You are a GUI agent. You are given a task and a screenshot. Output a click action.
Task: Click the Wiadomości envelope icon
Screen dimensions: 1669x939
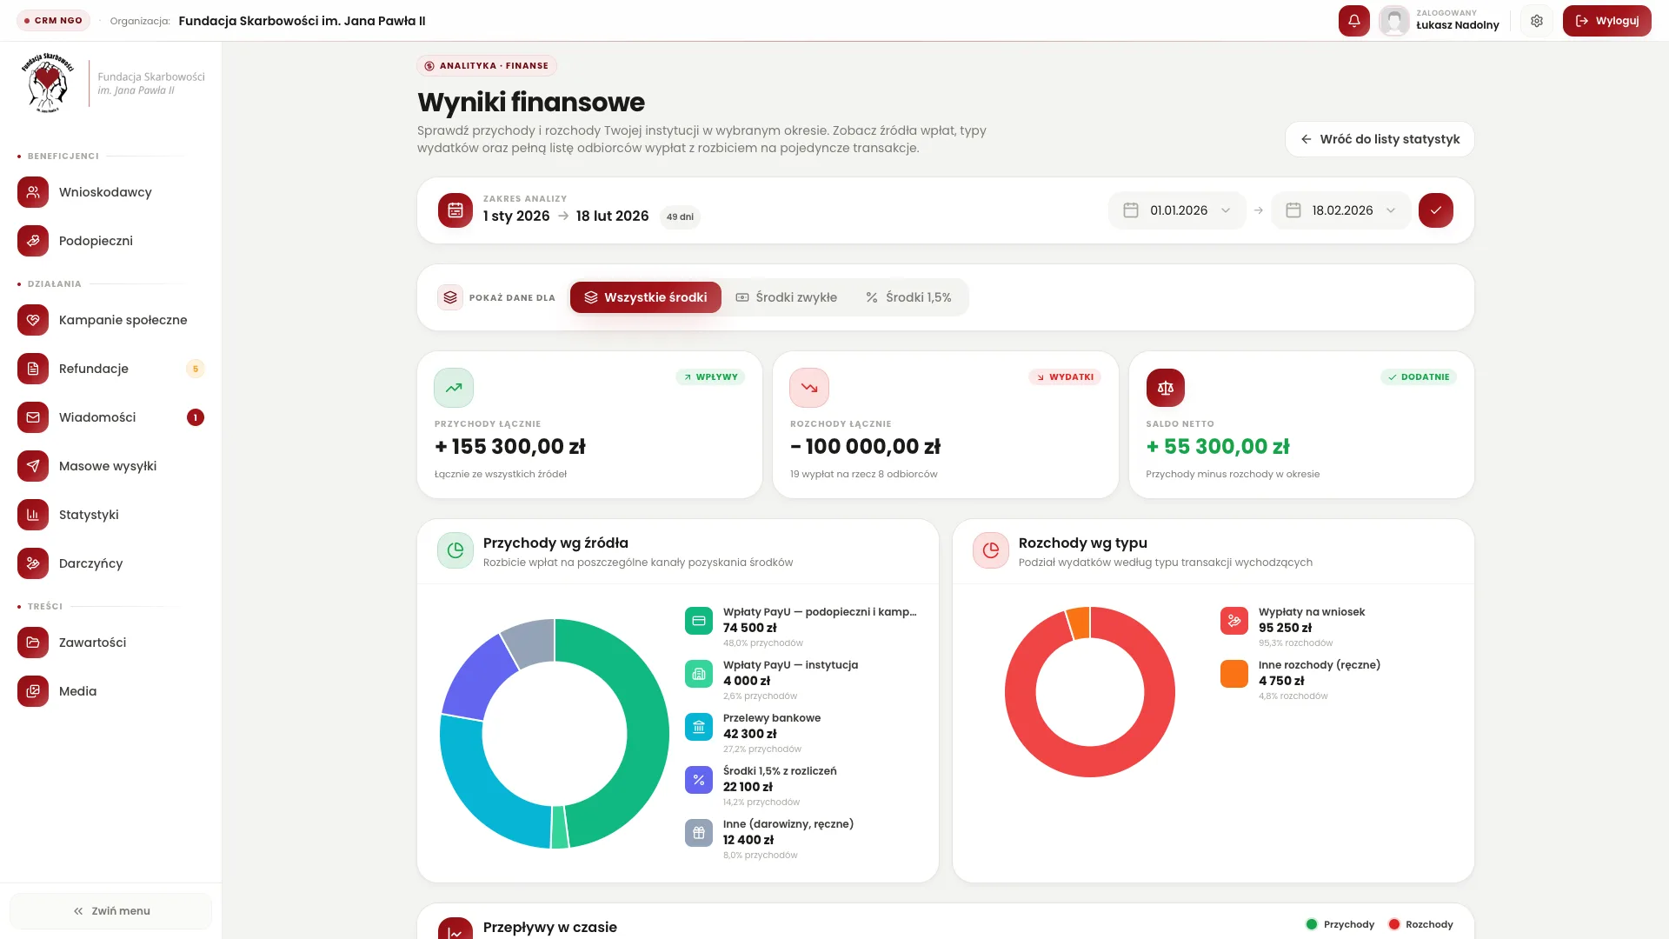33,417
